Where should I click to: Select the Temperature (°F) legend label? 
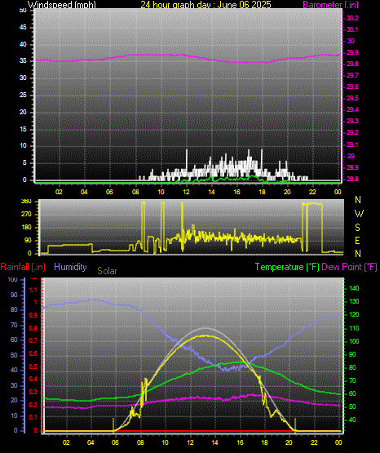[287, 267]
